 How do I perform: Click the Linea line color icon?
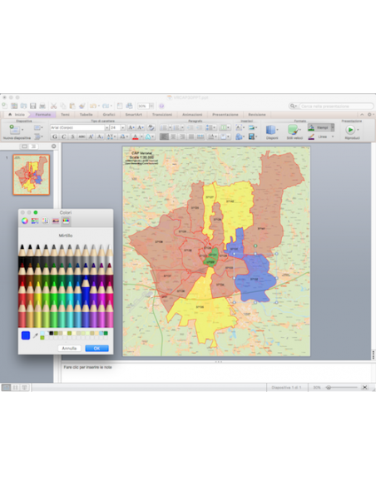(311, 136)
